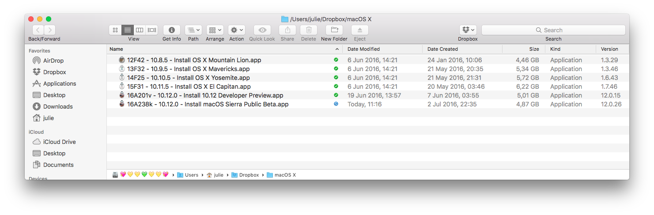
Task: Switch to column view
Action: 140,30
